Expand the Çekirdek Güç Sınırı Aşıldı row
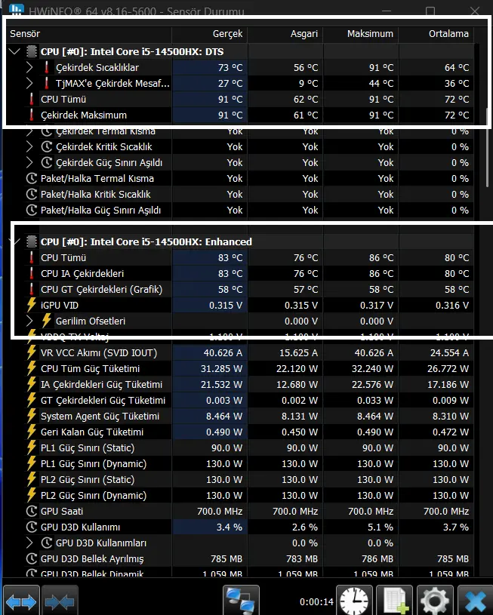Screen dimensions: 493x615 (x=29, y=162)
